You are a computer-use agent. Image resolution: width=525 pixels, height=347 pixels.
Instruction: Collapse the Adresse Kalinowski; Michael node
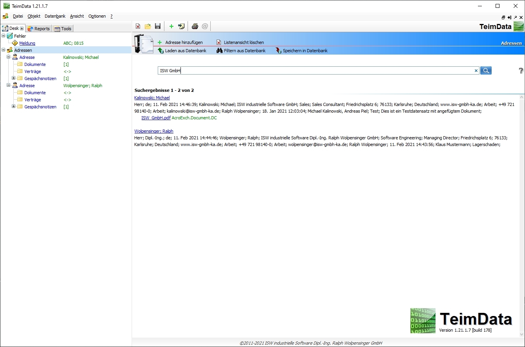pyautogui.click(x=9, y=57)
